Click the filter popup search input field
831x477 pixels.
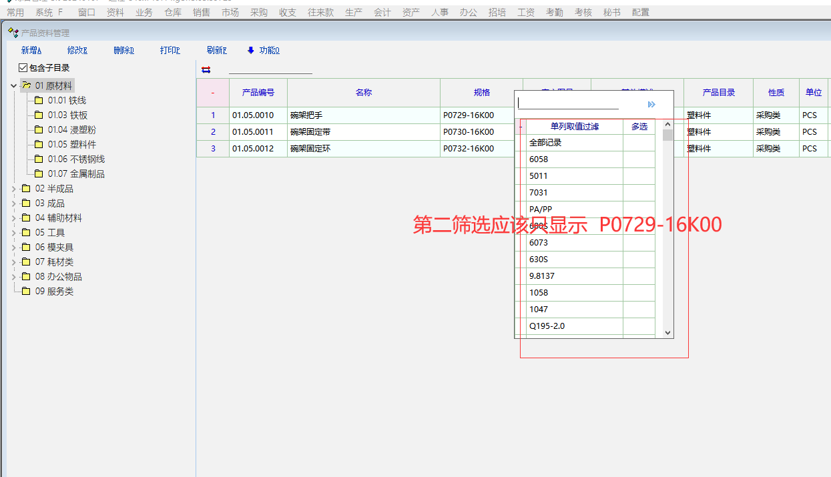568,103
